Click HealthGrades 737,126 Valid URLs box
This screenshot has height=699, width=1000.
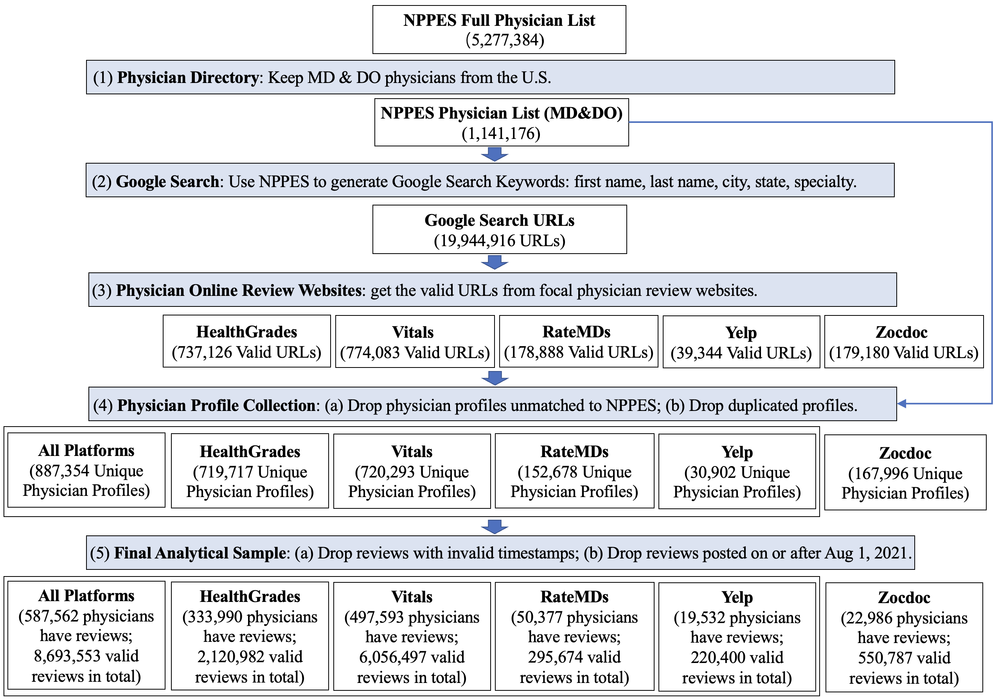point(246,341)
